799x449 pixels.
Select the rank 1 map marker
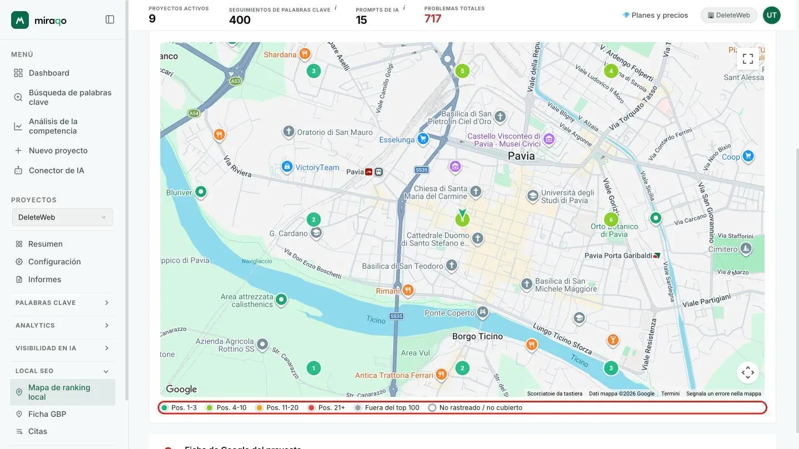click(x=313, y=368)
